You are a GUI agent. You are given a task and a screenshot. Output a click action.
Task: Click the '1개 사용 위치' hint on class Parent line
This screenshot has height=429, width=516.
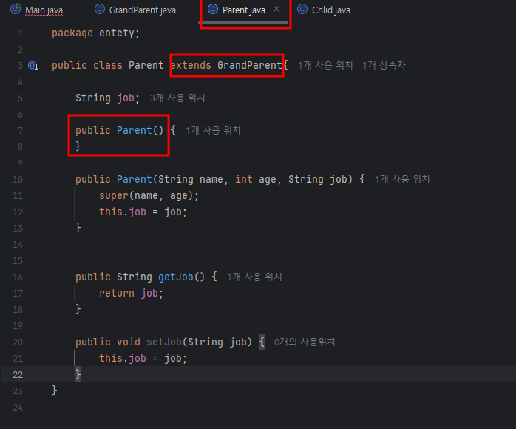(325, 66)
